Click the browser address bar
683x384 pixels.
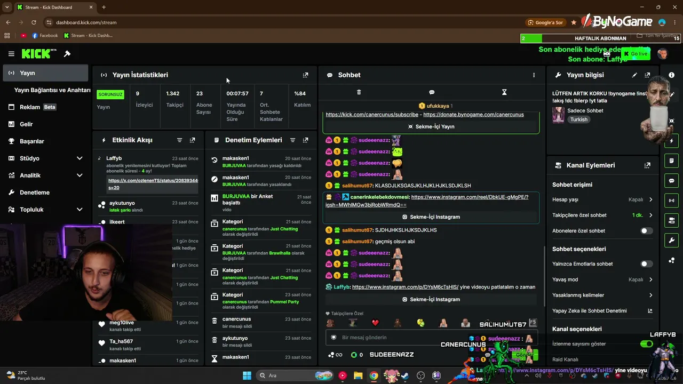tap(283, 22)
